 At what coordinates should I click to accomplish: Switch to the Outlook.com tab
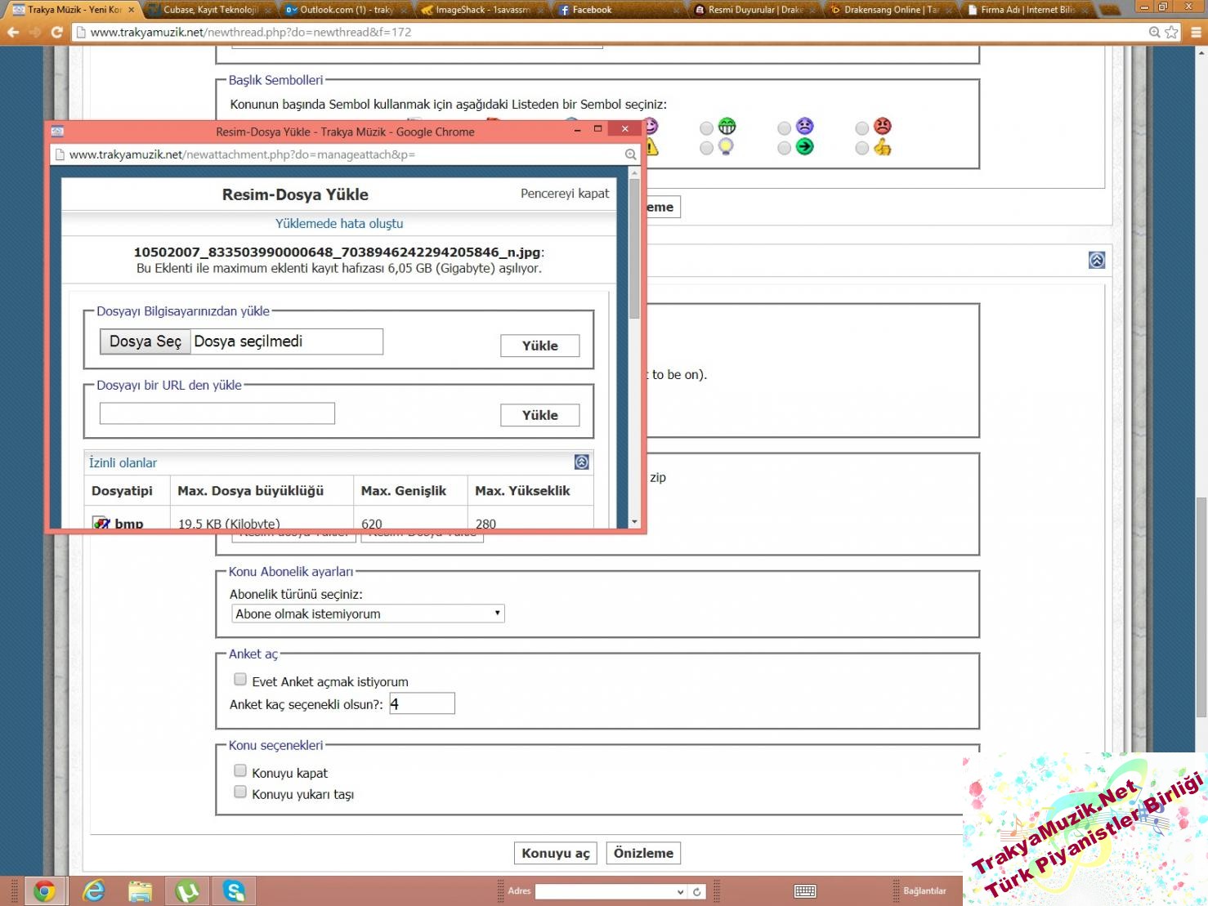click(x=345, y=10)
